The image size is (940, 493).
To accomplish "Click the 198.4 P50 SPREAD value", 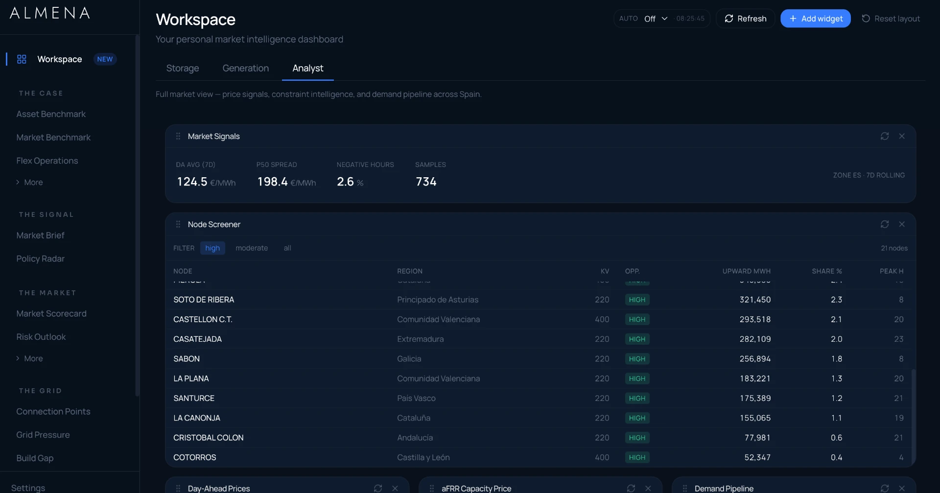I will [272, 182].
